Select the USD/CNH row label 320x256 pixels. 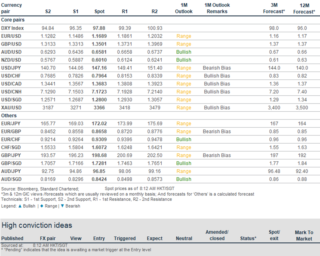click(x=11, y=92)
